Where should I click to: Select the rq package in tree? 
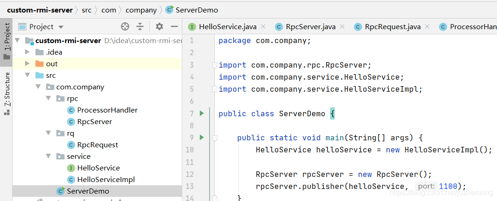[70, 133]
